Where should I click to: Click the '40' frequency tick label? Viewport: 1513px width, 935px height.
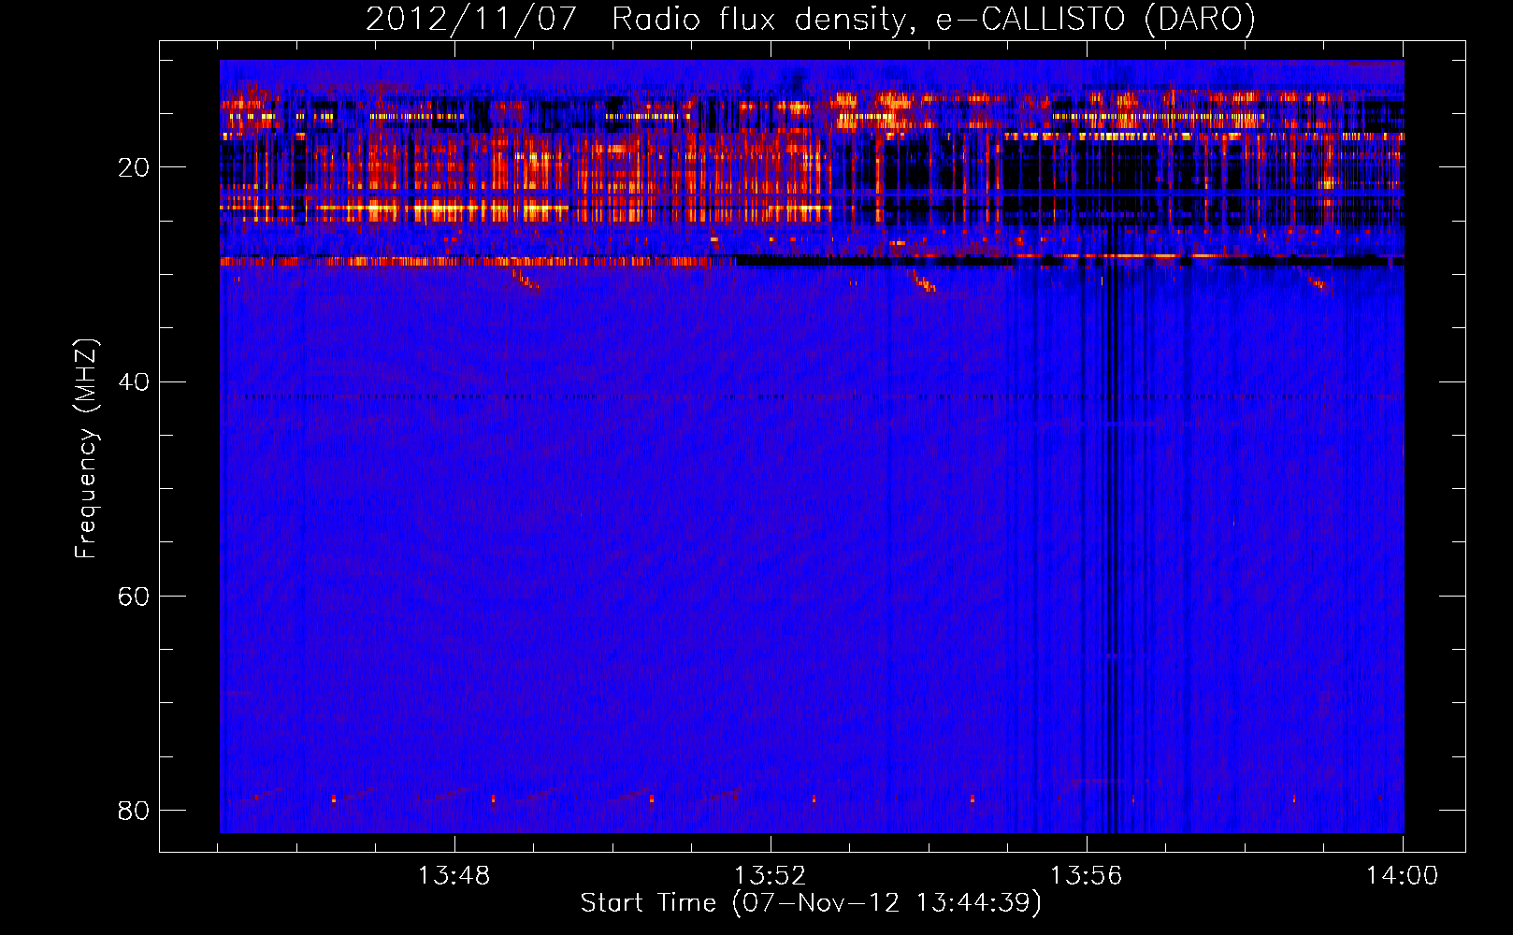point(134,381)
